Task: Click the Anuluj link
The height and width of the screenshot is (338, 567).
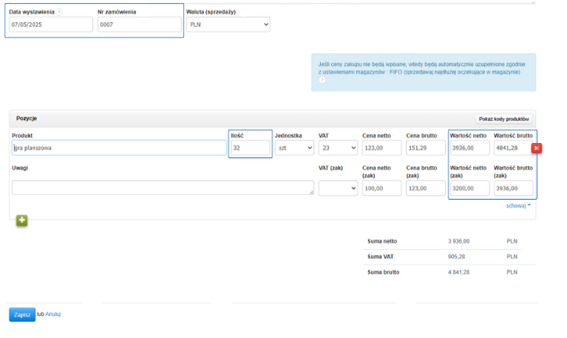Action: [x=53, y=314]
